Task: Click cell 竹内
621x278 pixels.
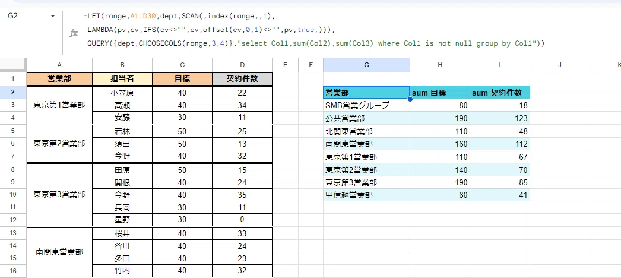Action: [x=122, y=271]
